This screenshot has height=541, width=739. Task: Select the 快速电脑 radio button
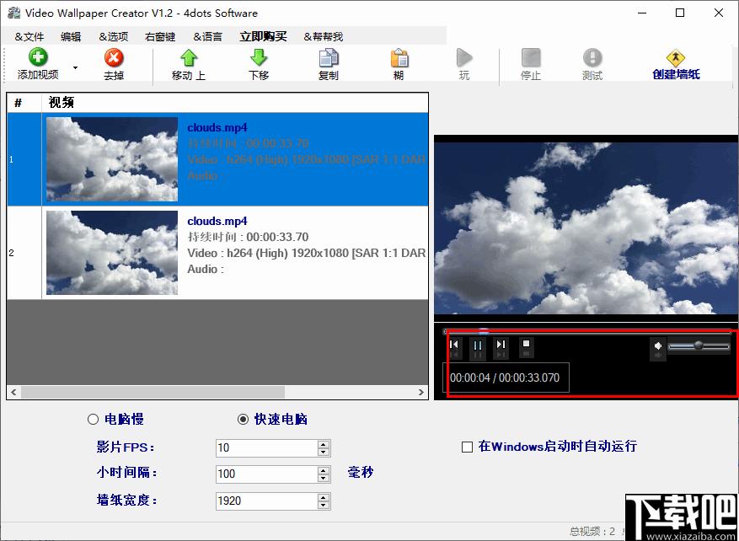coord(244,420)
